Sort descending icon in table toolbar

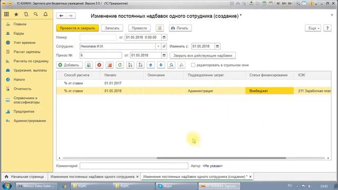pyautogui.click(x=140, y=65)
